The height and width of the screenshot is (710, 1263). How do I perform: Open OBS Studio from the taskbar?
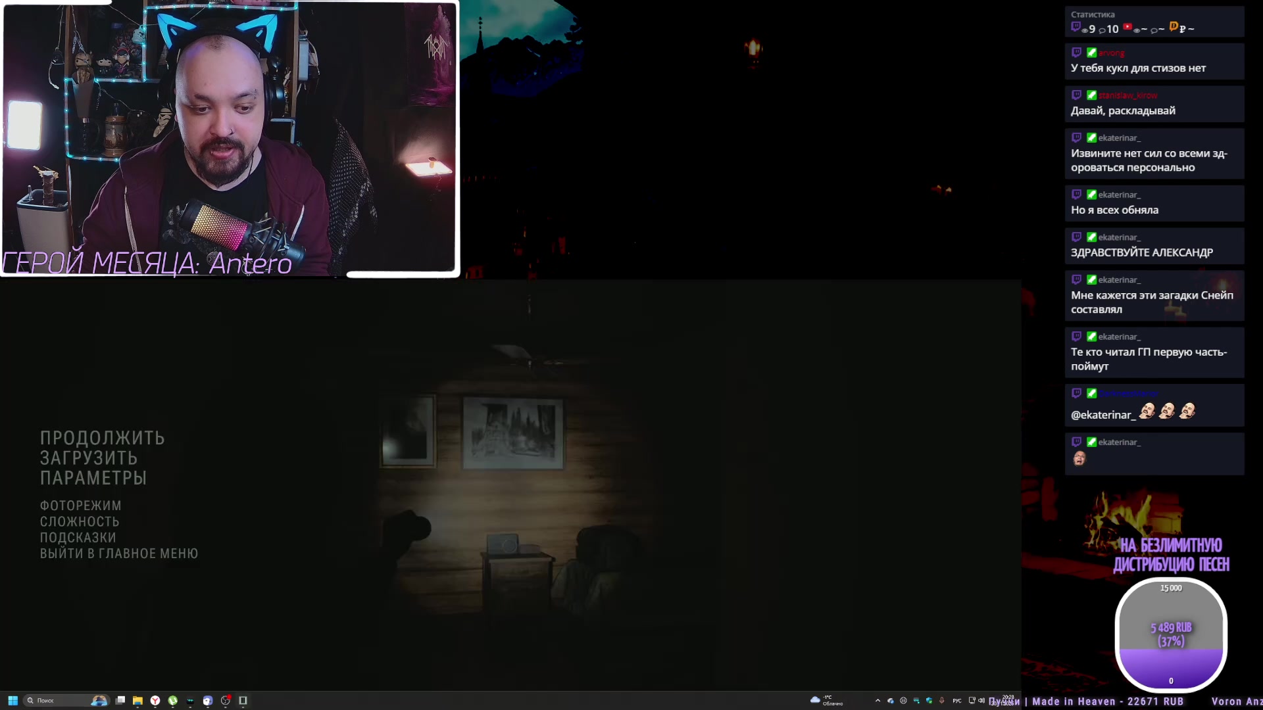coord(228,701)
